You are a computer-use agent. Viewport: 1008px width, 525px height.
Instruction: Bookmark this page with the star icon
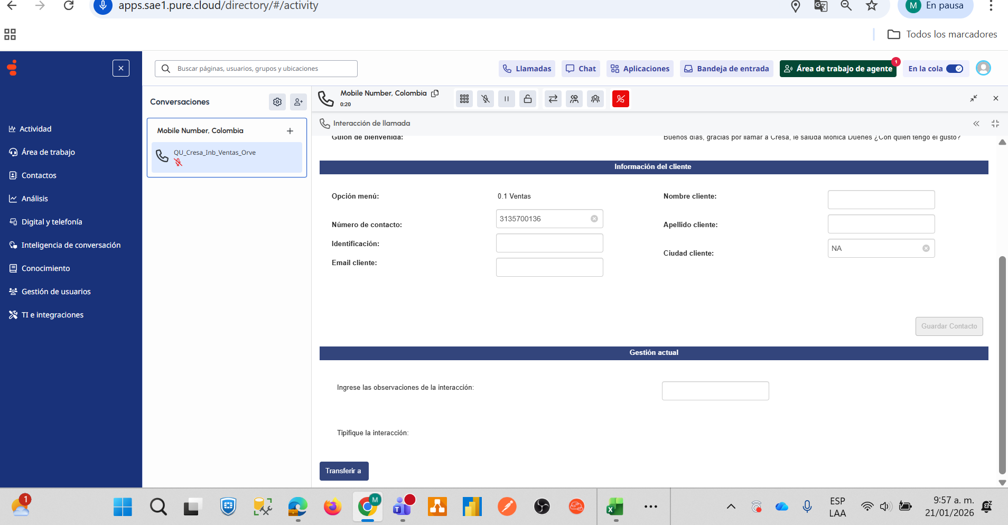[x=872, y=6]
